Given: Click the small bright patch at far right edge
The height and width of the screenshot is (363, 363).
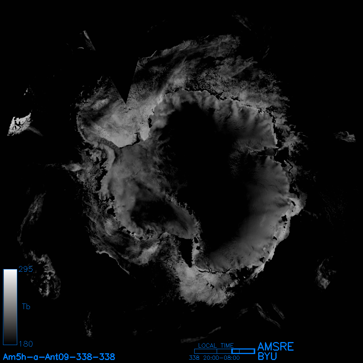Looking at the screenshot, I should pos(346,137).
